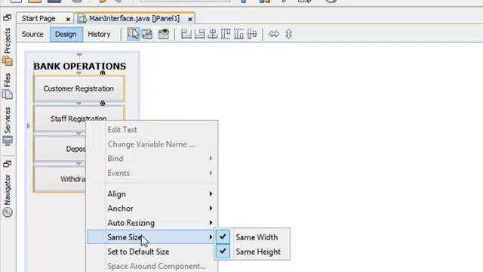Toggle horizontal resizability arrow icon
Screen dimensions: 483x272
[x=273, y=34]
